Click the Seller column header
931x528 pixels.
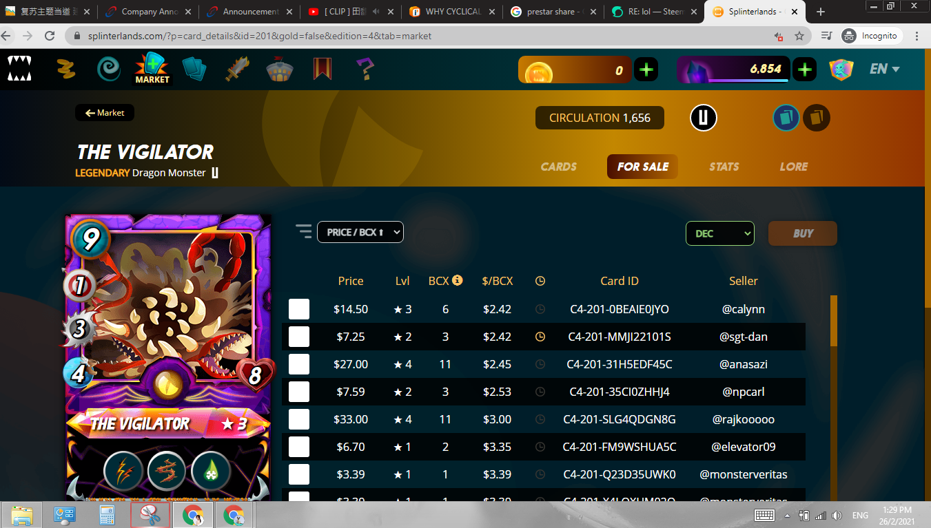click(x=744, y=281)
